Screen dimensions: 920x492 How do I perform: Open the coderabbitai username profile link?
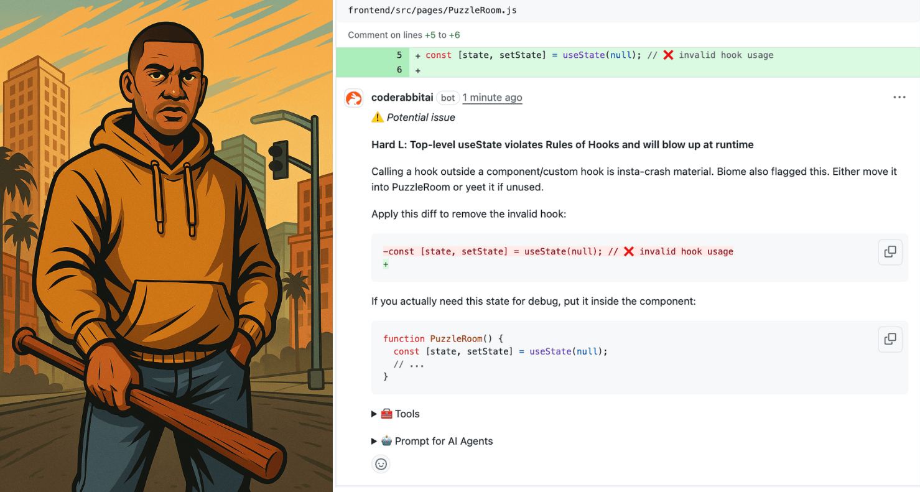[402, 98]
